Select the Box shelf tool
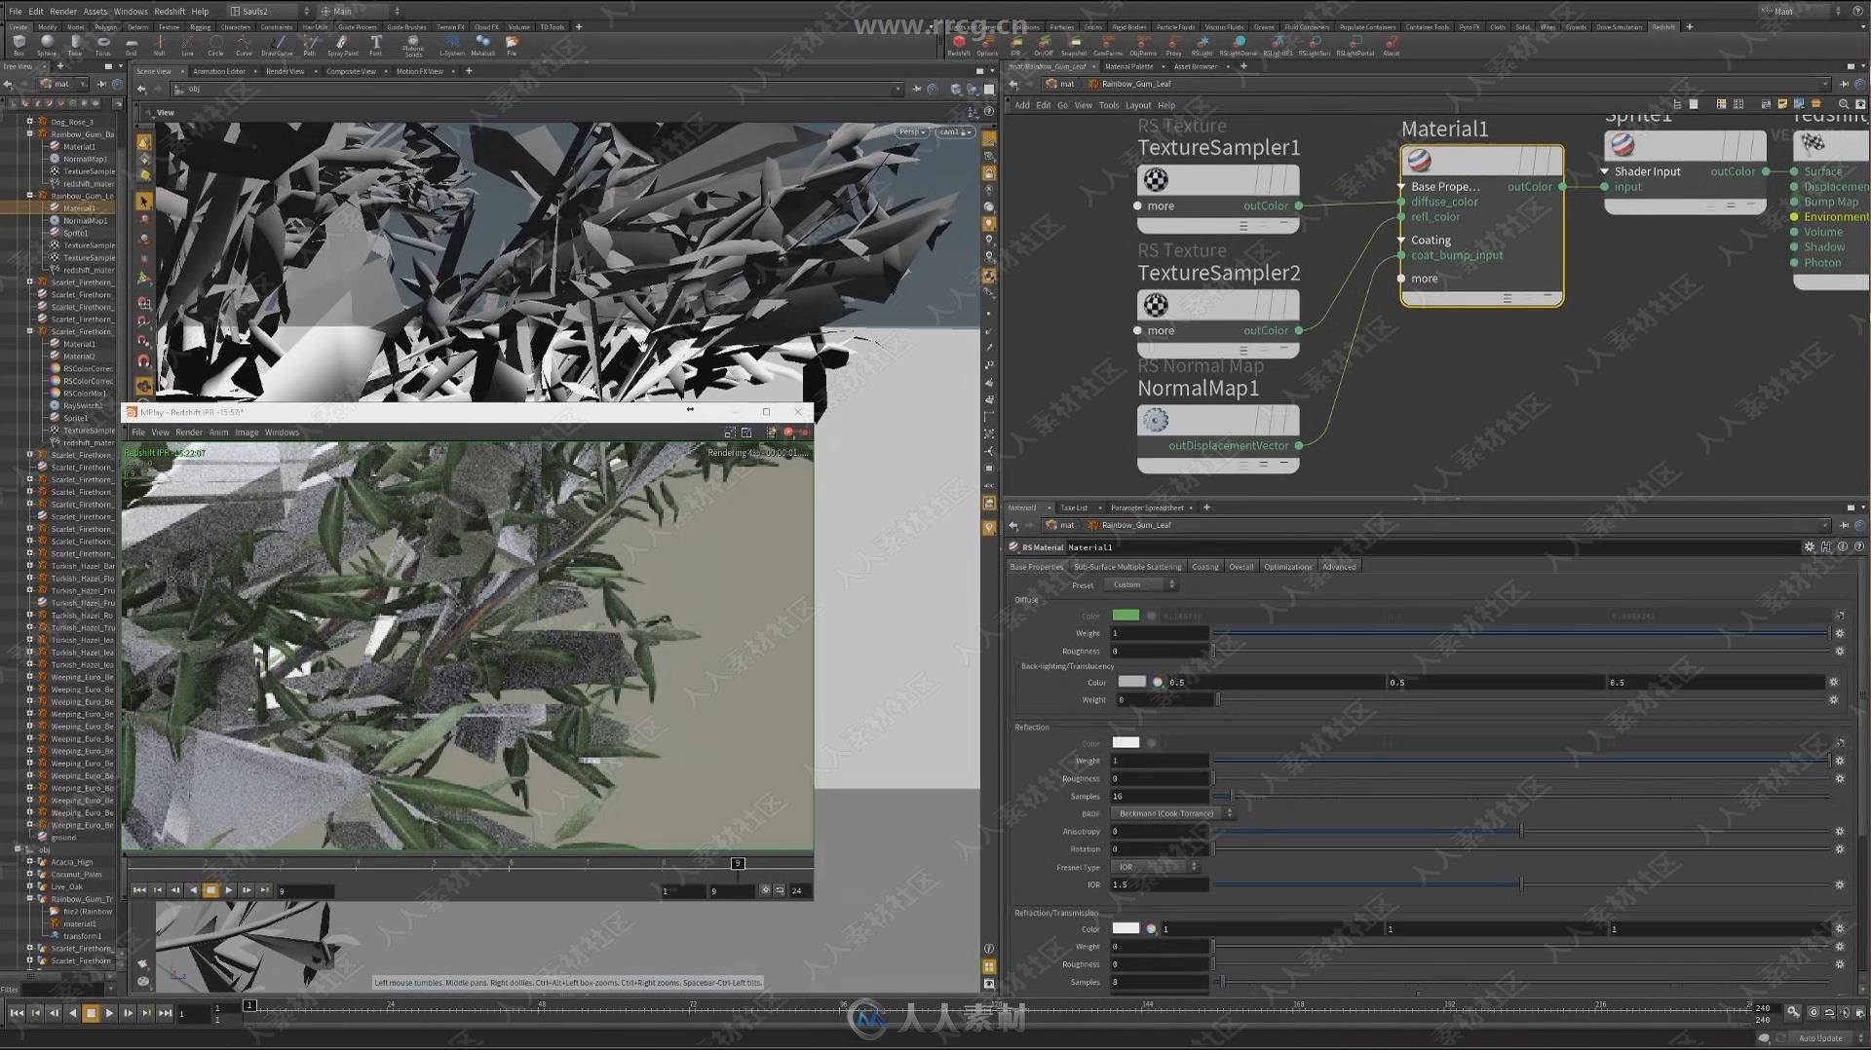 click(x=19, y=45)
